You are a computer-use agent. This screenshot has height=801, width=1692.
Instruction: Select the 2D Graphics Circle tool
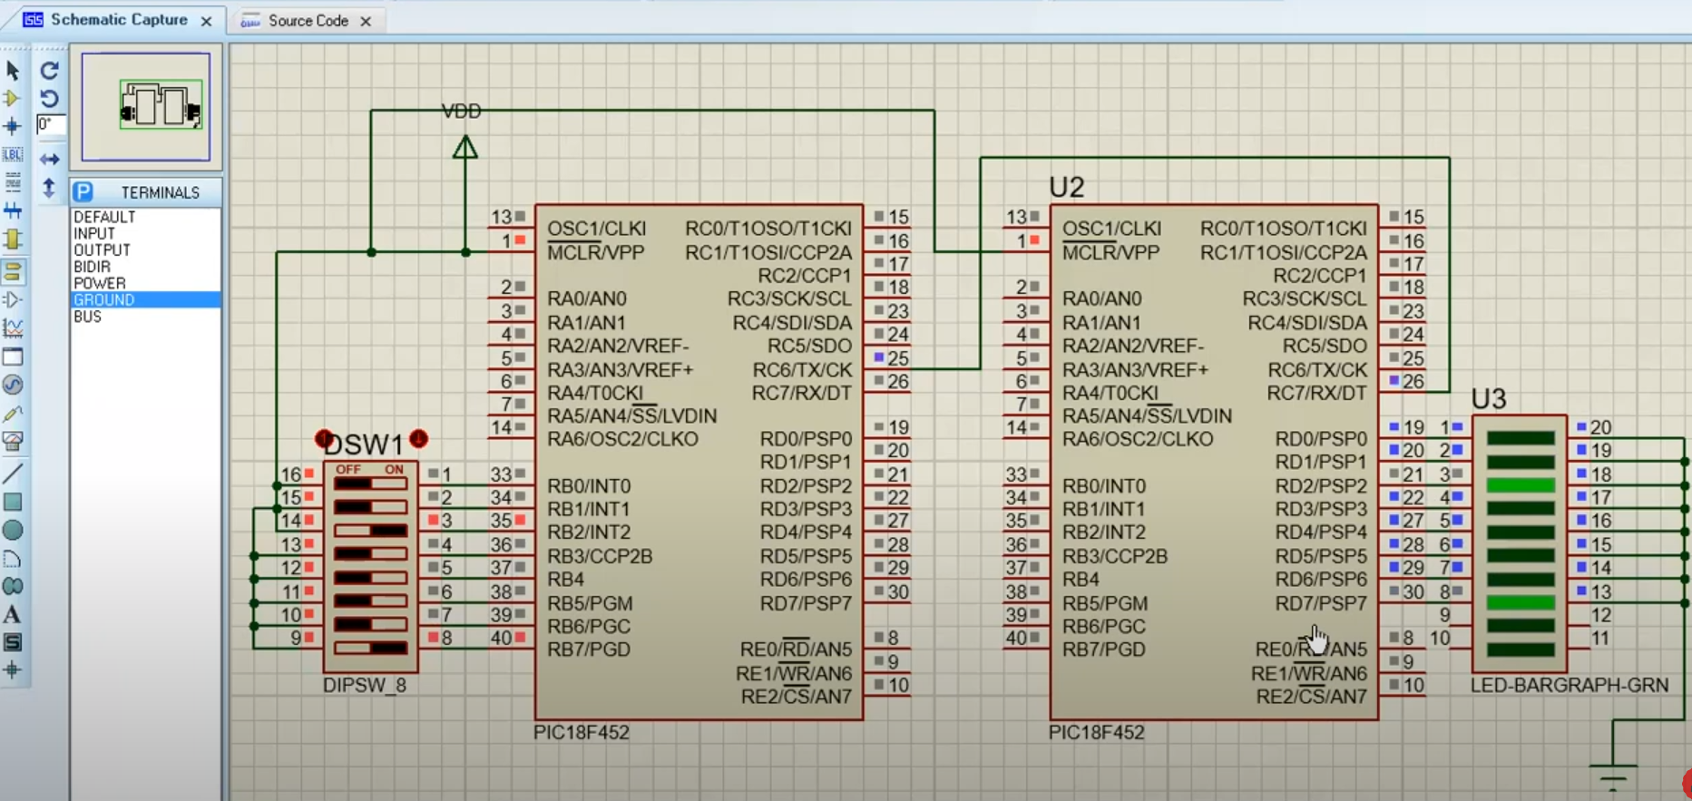[x=13, y=530]
